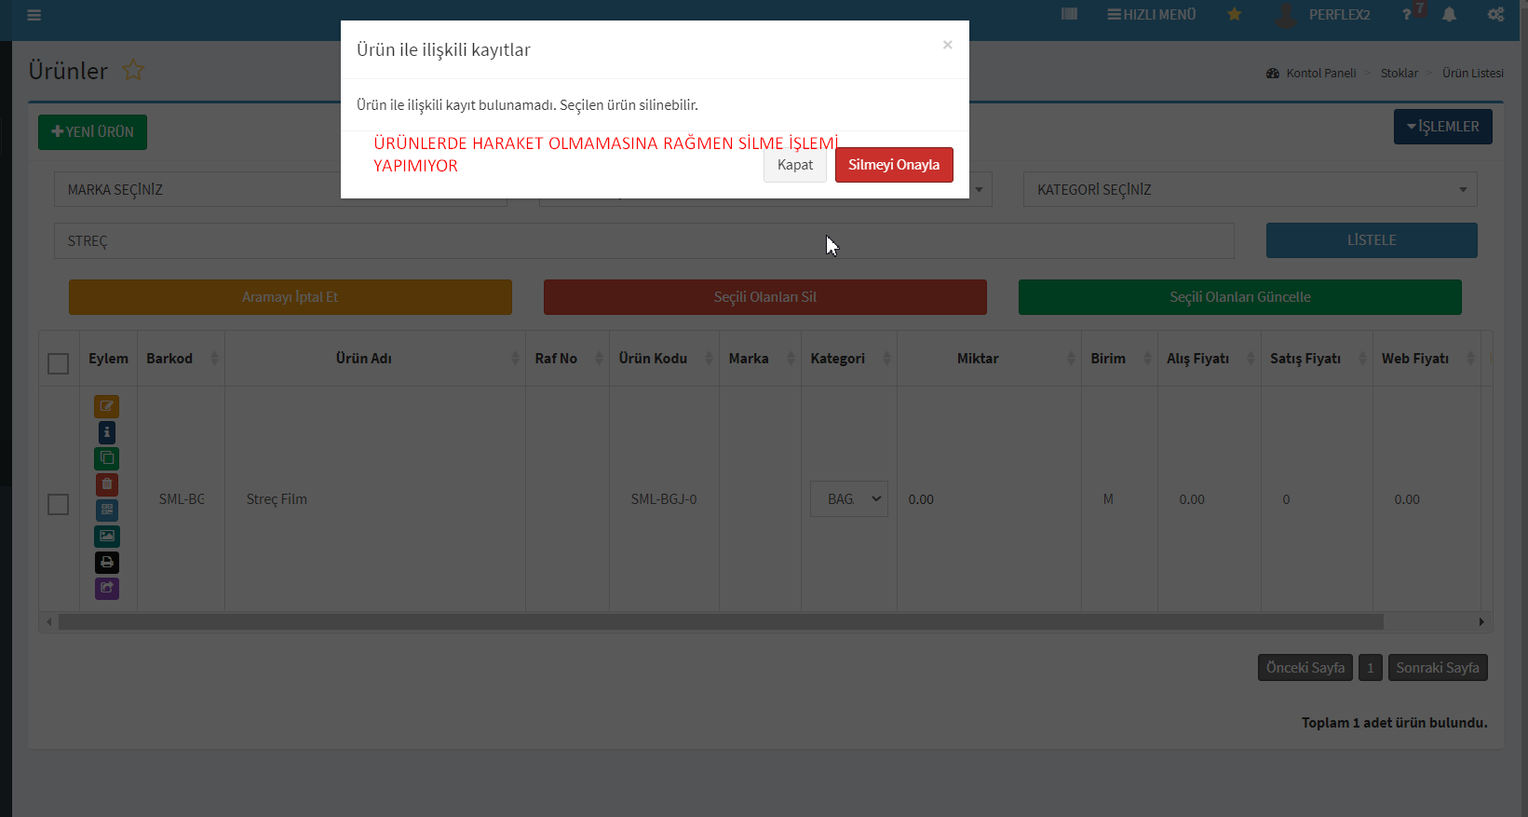
Task: Open product info via the blue info icon
Action: coord(106,432)
